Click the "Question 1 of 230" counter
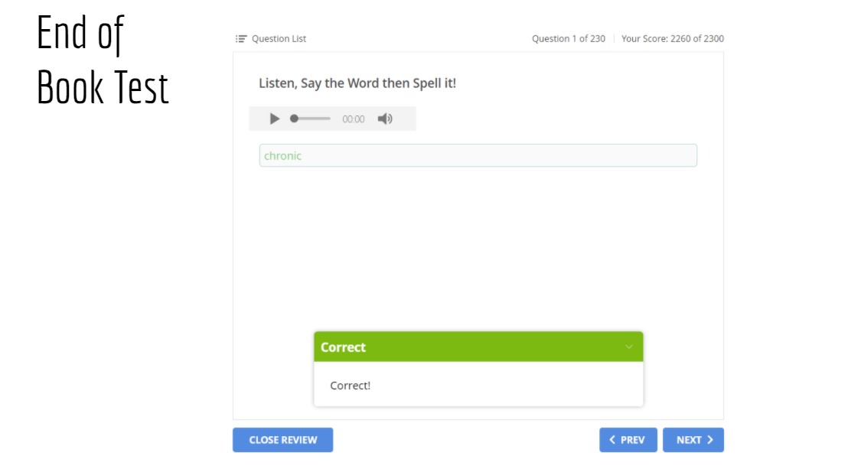The height and width of the screenshot is (469, 861). (x=569, y=39)
